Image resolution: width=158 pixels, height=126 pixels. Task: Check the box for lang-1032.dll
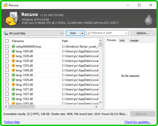tap(7, 99)
